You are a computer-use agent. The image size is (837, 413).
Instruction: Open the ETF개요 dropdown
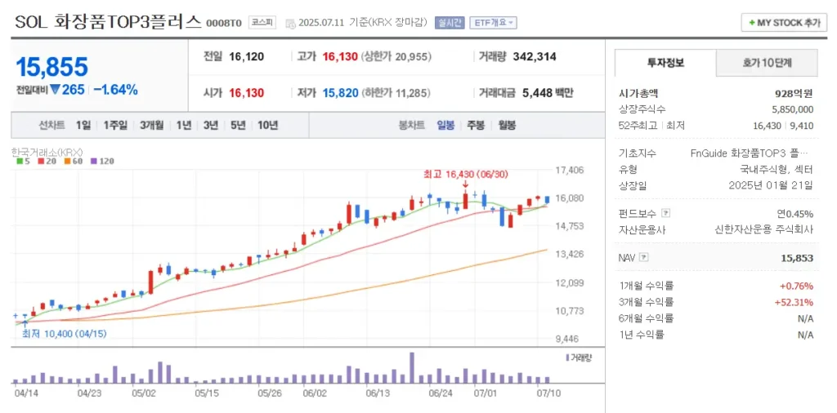[x=493, y=23]
